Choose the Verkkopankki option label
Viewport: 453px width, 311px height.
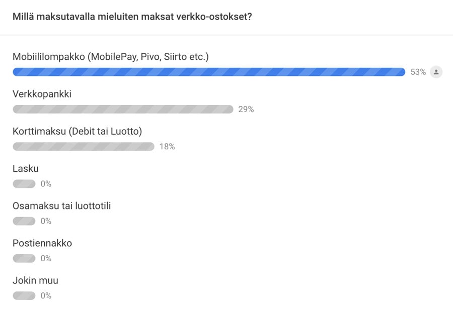pyautogui.click(x=42, y=94)
